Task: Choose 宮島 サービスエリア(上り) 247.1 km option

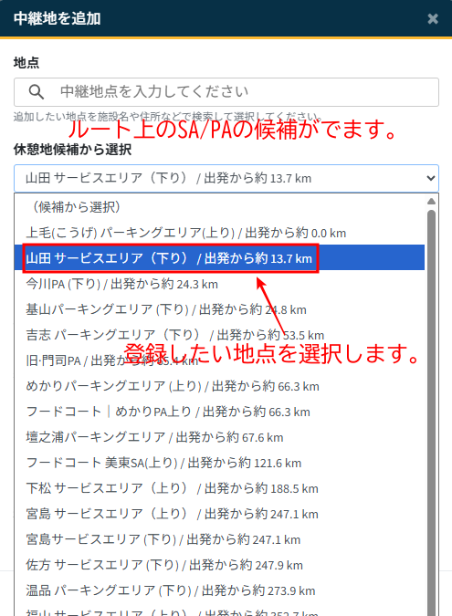Action: tap(219, 514)
